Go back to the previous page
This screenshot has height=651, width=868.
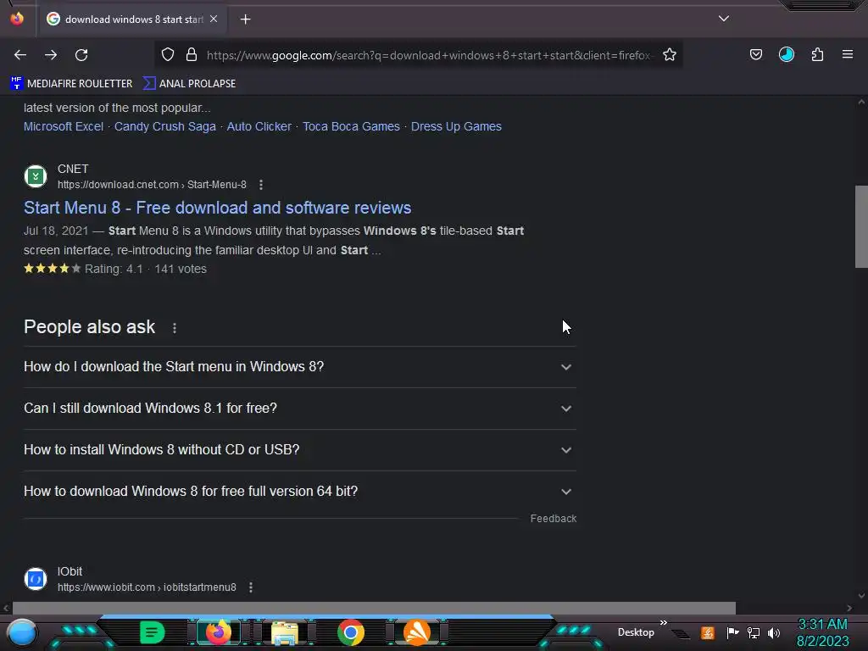(20, 55)
